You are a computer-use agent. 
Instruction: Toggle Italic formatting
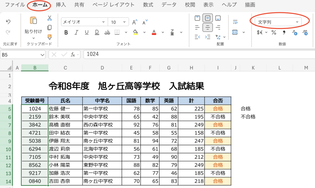[x=76, y=32]
